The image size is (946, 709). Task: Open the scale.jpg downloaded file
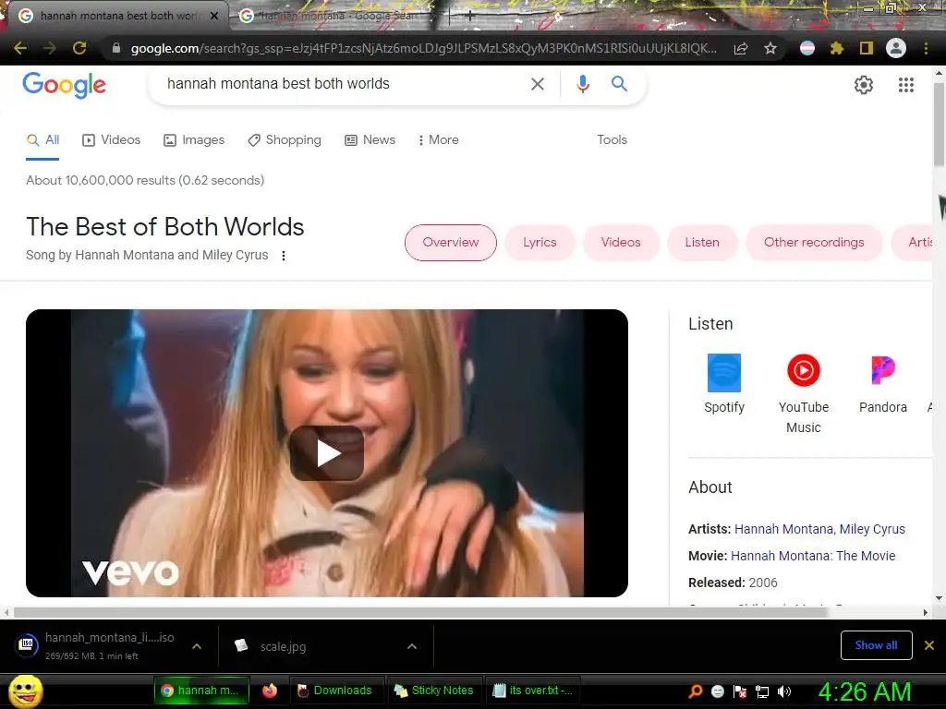tap(283, 647)
